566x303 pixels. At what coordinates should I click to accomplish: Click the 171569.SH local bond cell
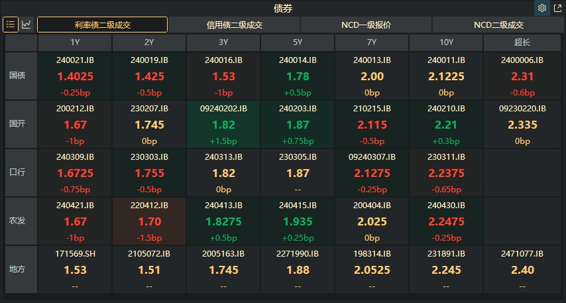(x=75, y=269)
